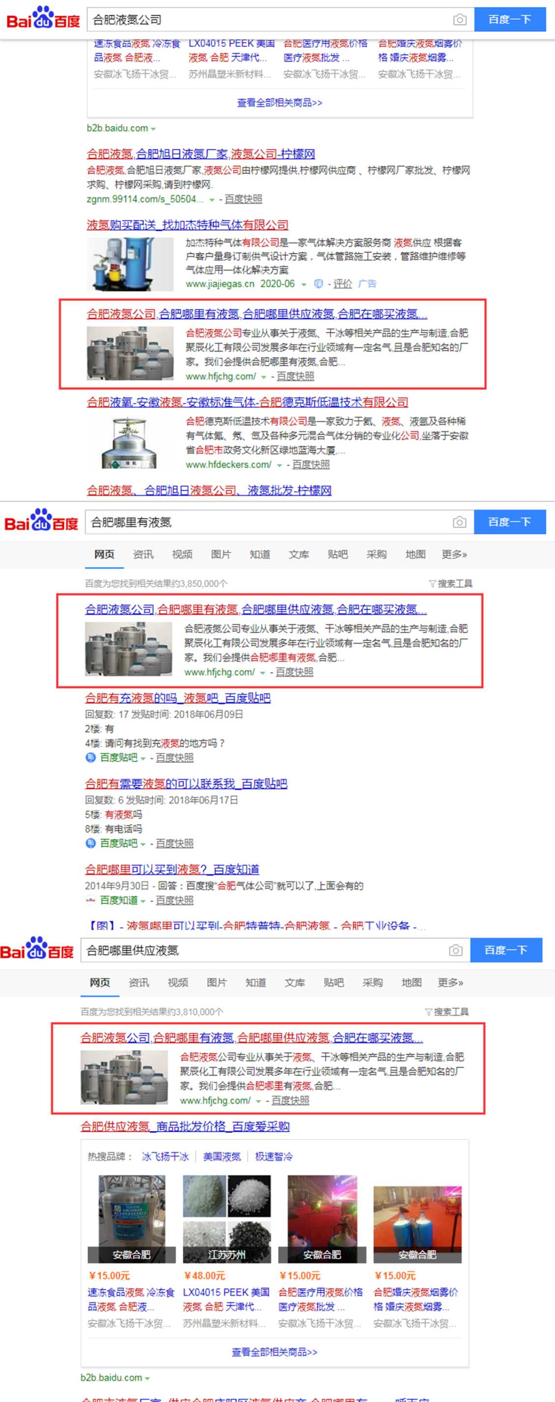
Task: Click Baidu logo beside 合肥液氮公司 search box
Action: (43, 19)
